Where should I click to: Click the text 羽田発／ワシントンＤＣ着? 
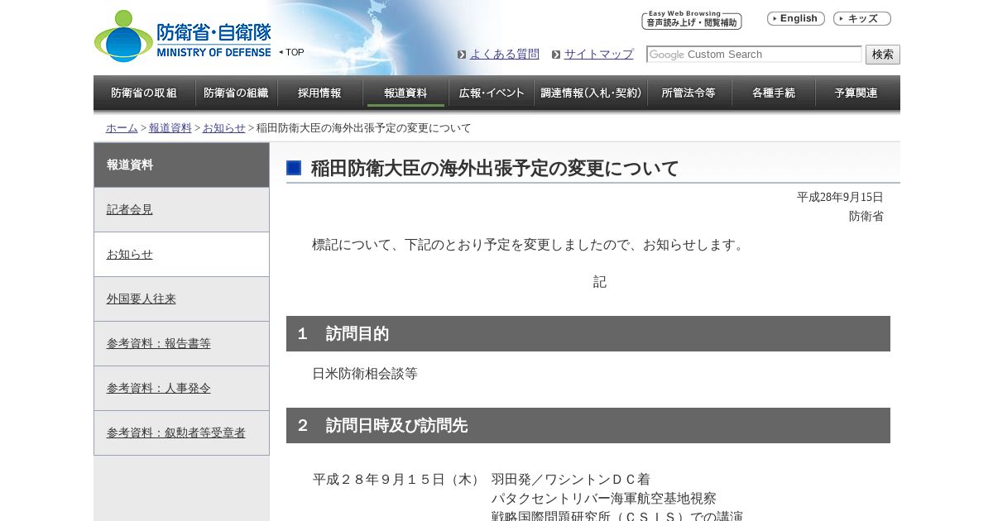[x=571, y=480]
